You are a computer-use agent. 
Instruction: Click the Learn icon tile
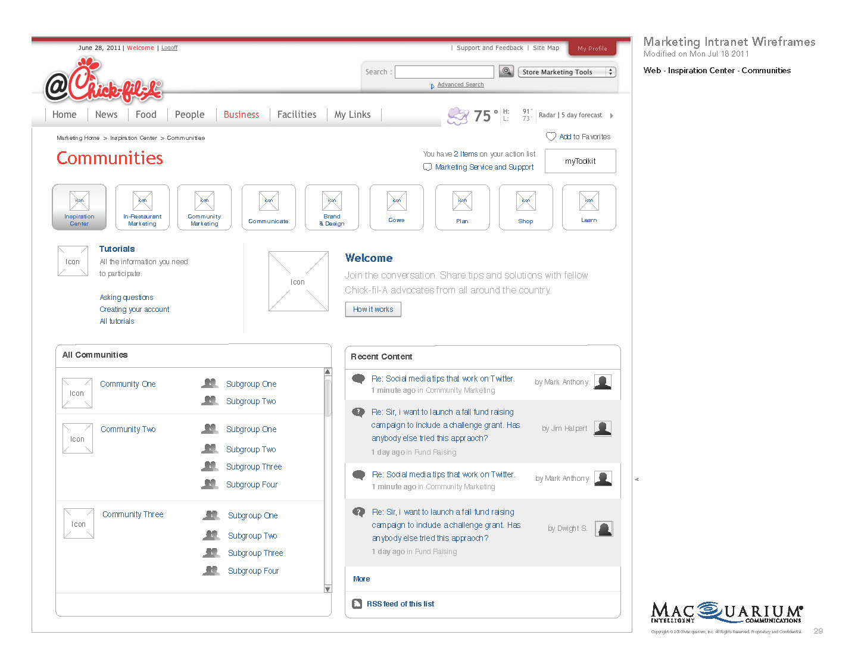pyautogui.click(x=589, y=207)
